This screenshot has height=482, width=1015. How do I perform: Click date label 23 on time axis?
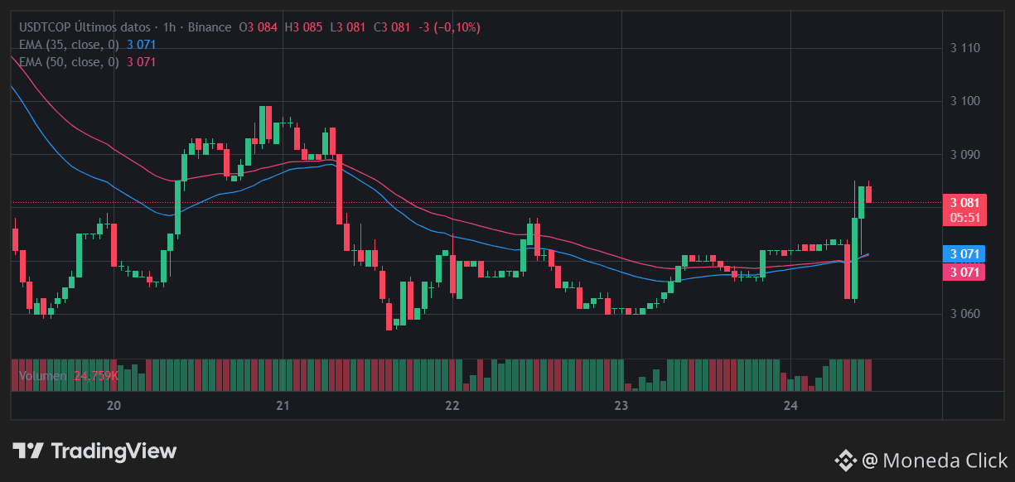pyautogui.click(x=621, y=406)
